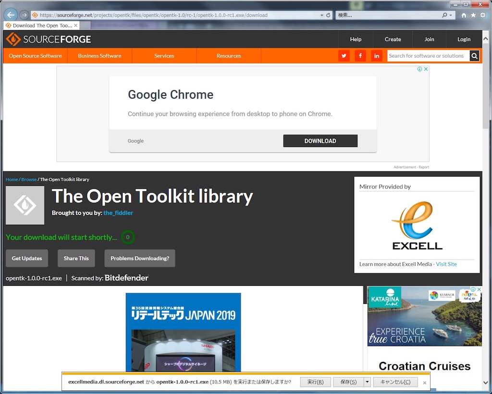The height and width of the screenshot is (394, 492).
Task: Open the Experience true Croatia ad image
Action: [x=424, y=316]
